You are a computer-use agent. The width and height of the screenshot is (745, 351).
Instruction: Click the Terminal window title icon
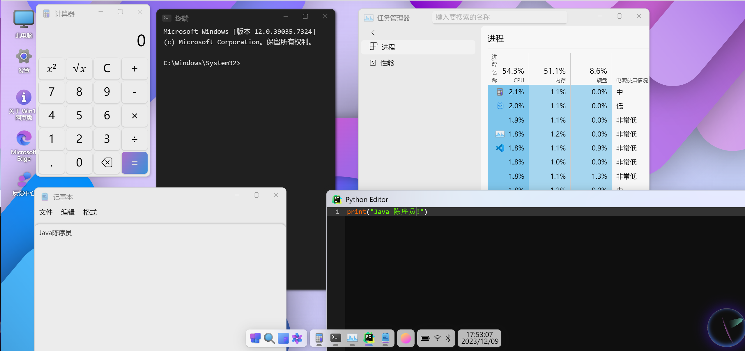(167, 18)
